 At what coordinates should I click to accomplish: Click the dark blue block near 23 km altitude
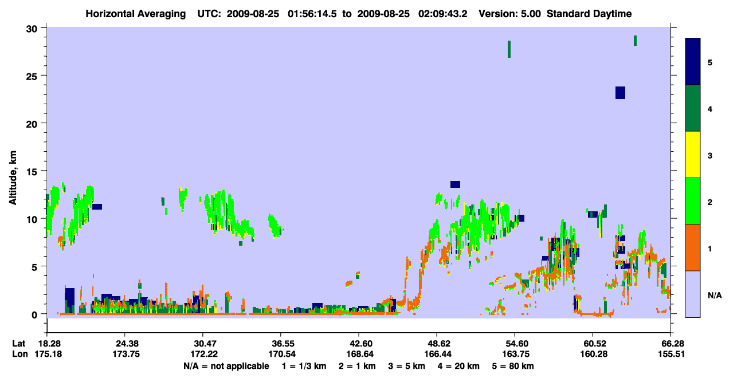620,93
